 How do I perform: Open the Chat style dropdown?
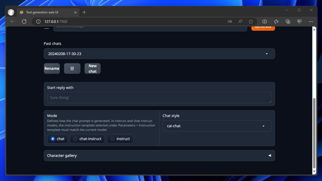[x=217, y=126]
